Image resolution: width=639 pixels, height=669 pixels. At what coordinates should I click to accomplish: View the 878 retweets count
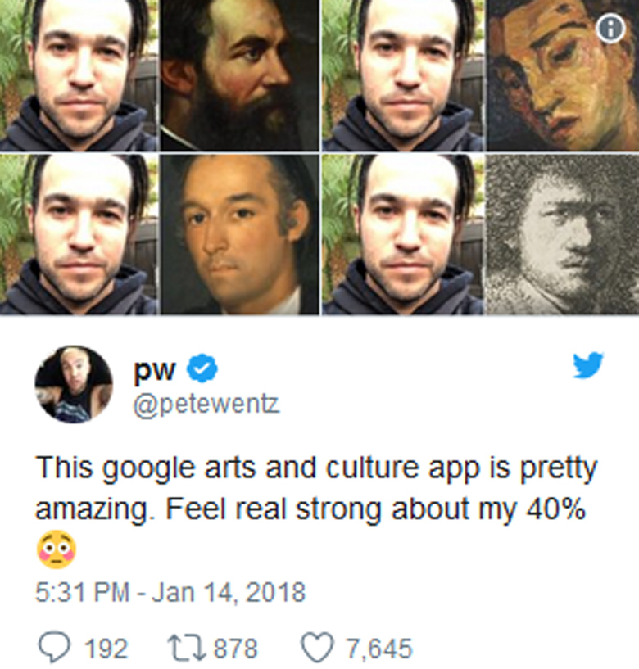coord(236,649)
